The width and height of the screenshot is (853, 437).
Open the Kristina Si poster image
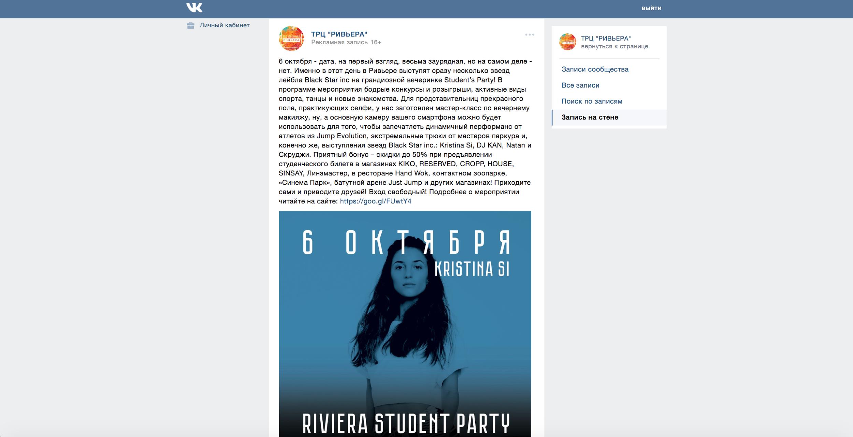pos(405,324)
